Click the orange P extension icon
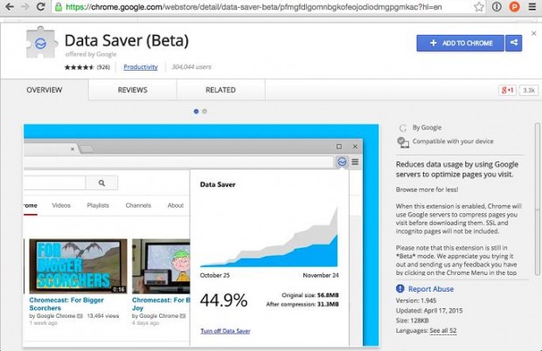542x351 pixels. (514, 7)
